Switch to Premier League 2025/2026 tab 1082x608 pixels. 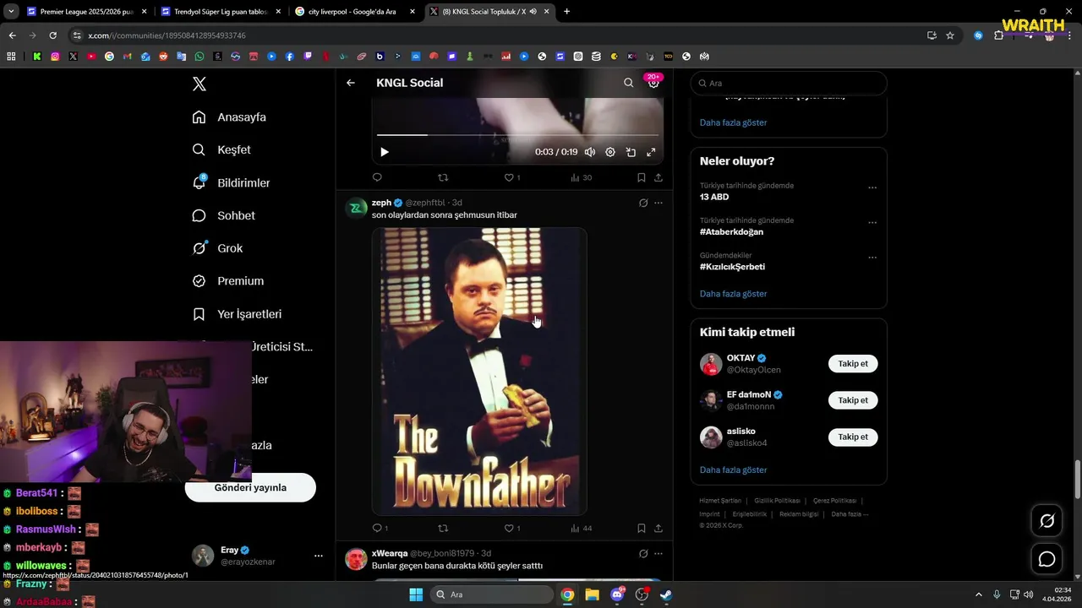86,12
